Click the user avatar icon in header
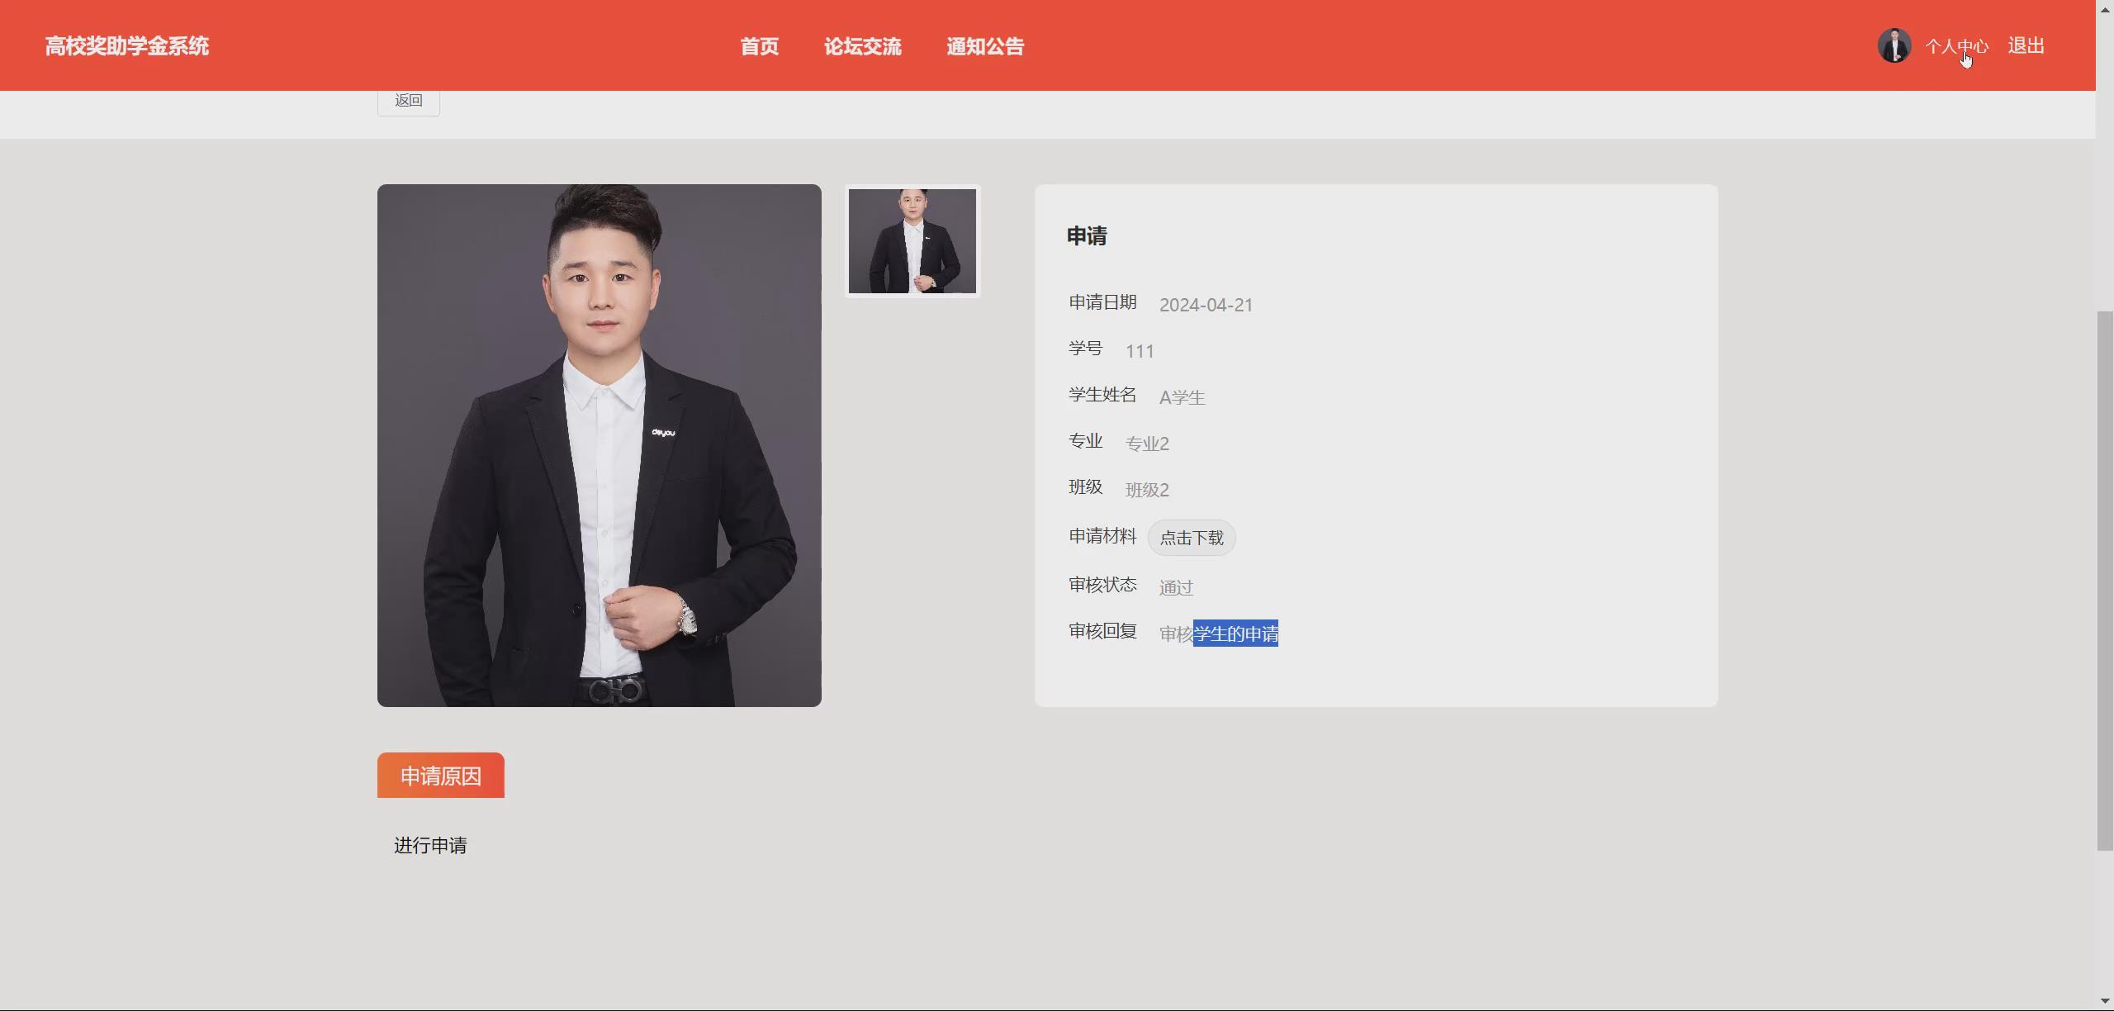This screenshot has height=1011, width=2114. coord(1894,45)
